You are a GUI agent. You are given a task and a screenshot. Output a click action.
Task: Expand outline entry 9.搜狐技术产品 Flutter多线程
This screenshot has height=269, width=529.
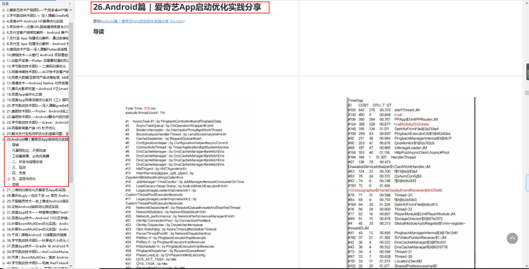coord(3,49)
